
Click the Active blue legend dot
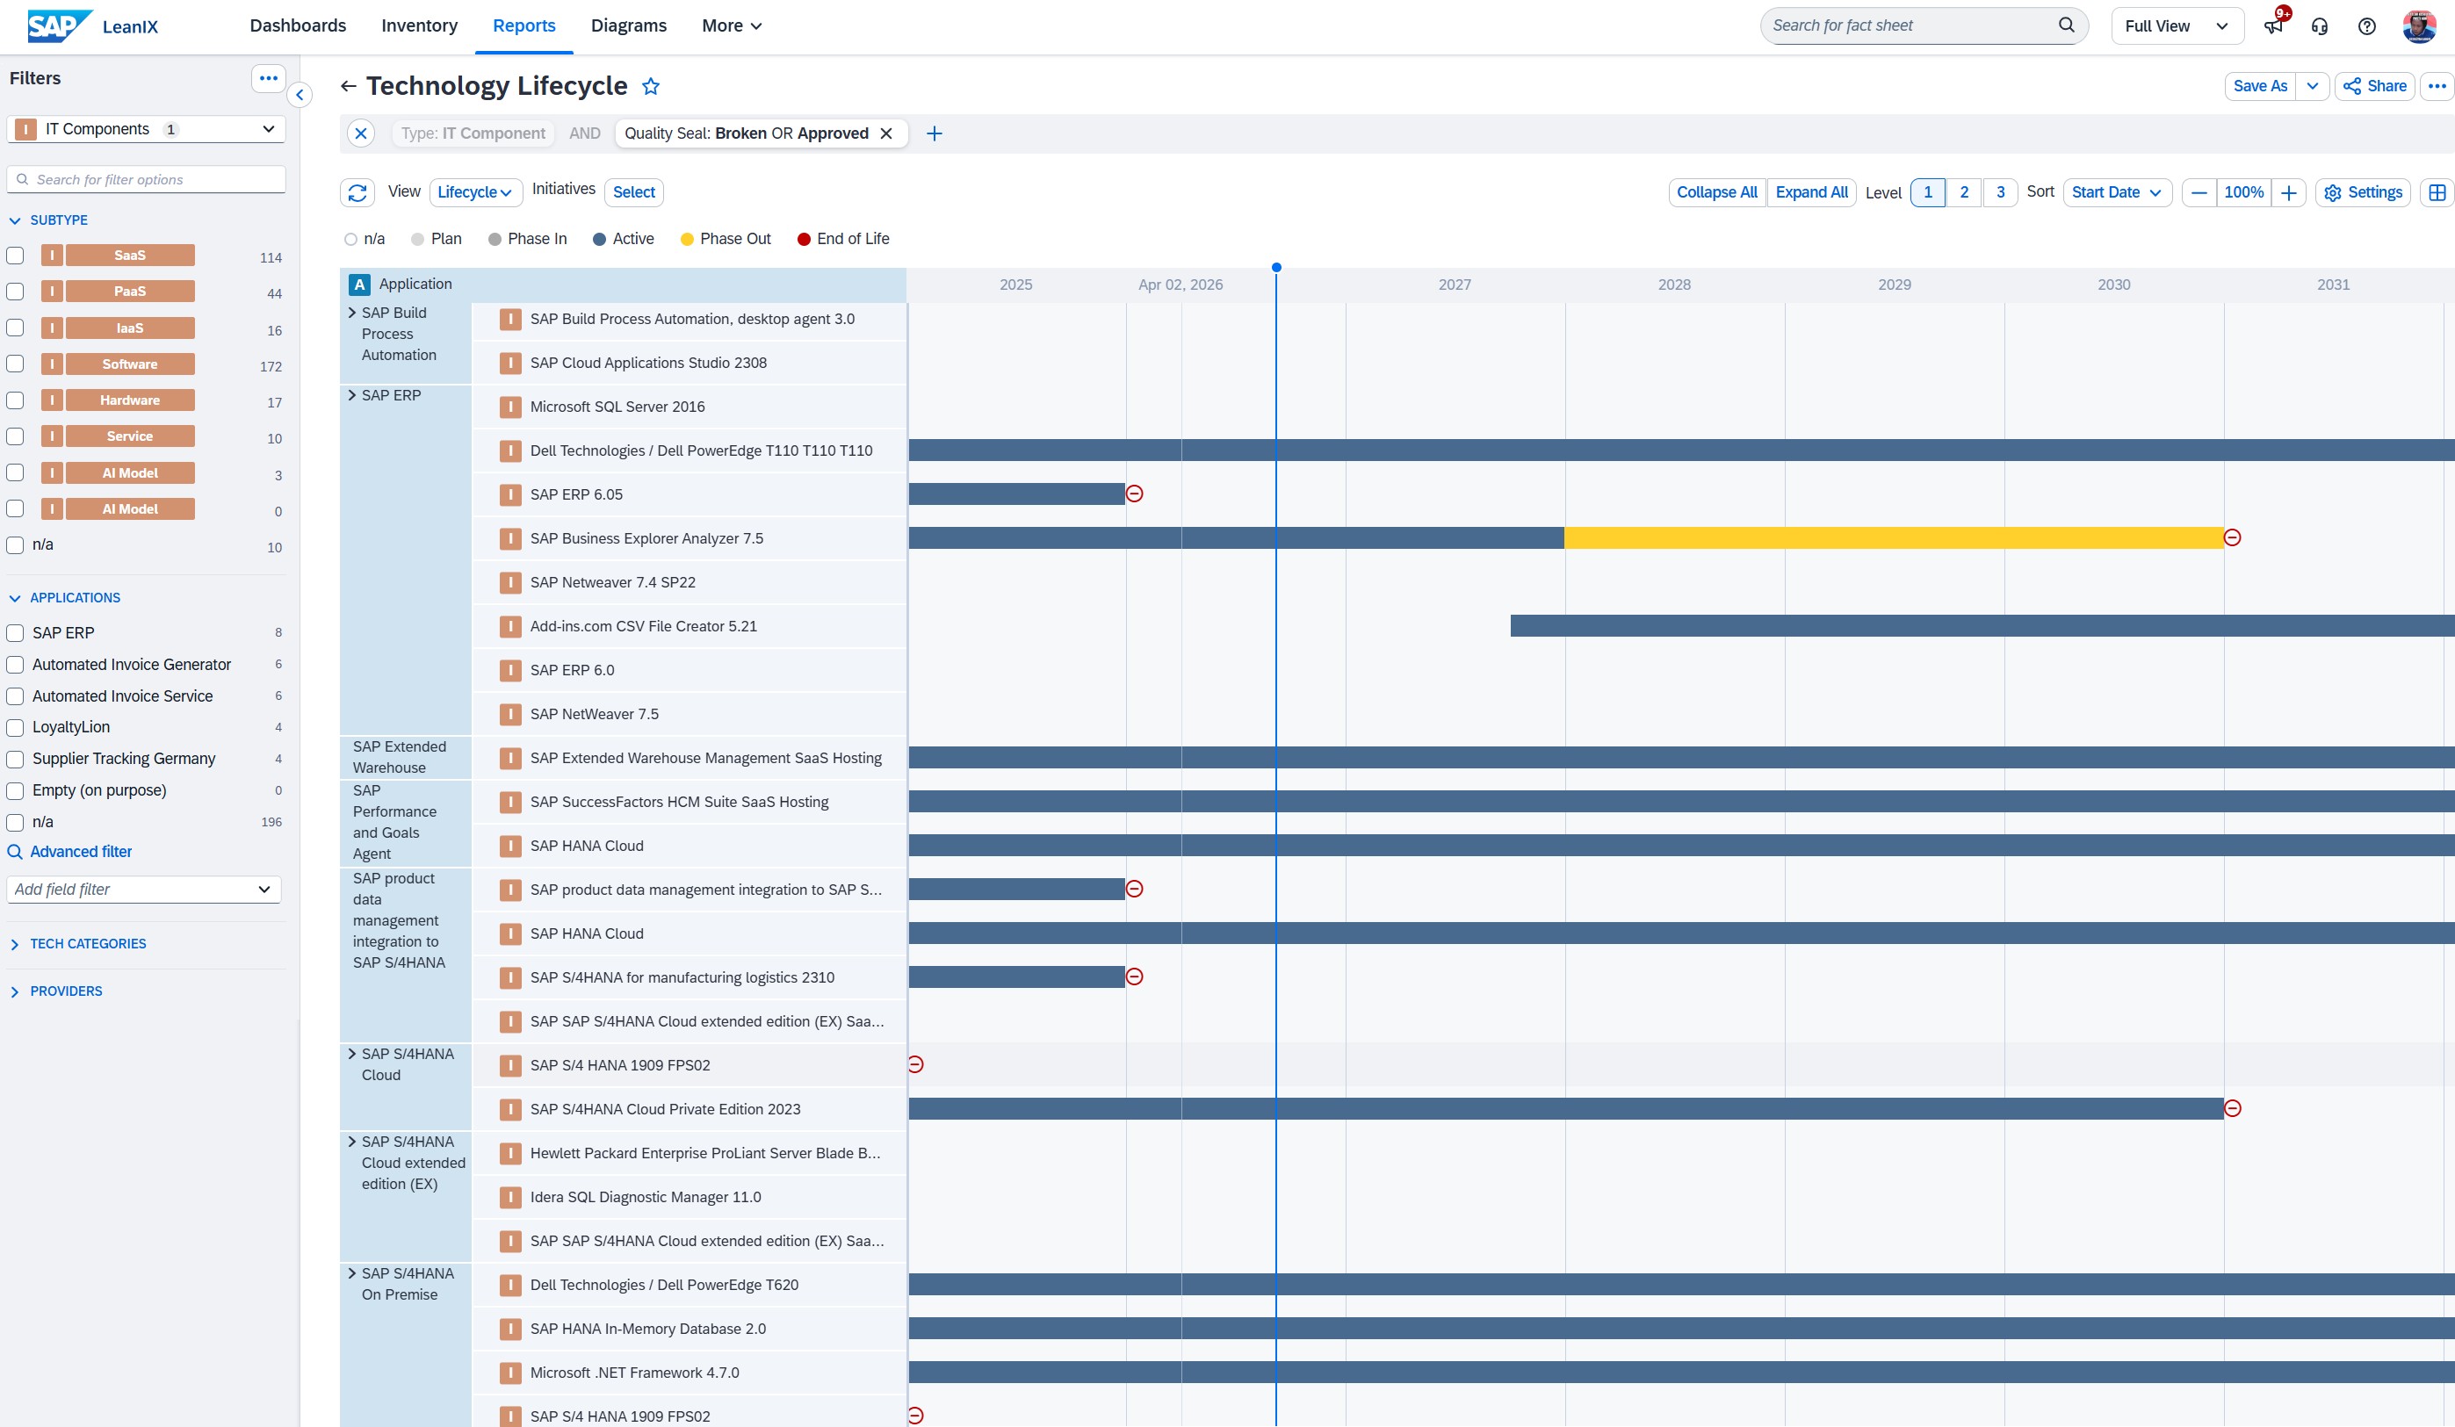pyautogui.click(x=599, y=240)
